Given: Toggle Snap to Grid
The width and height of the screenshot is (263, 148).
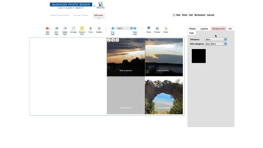Looking at the screenshot, I should [82, 28].
